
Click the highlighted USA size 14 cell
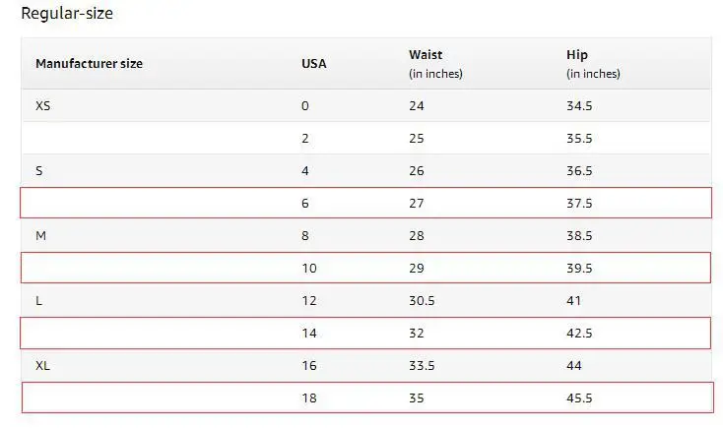click(309, 334)
